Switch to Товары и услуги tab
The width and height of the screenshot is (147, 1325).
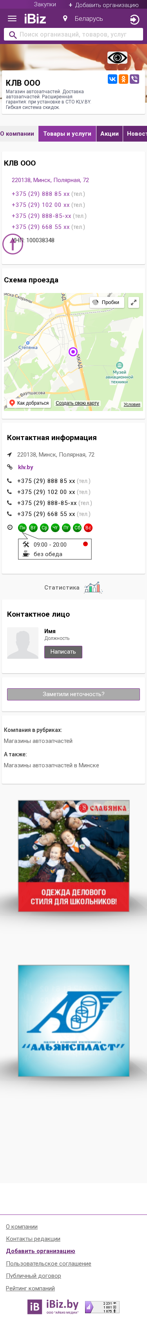click(67, 134)
